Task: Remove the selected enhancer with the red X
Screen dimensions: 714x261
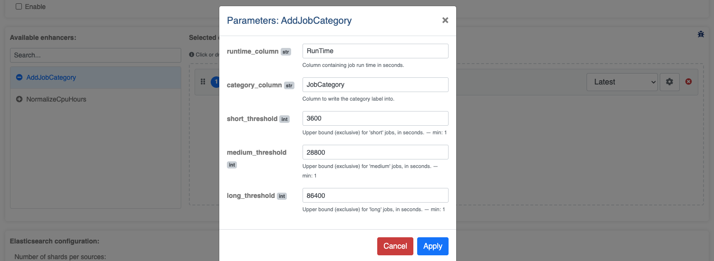Action: point(688,82)
